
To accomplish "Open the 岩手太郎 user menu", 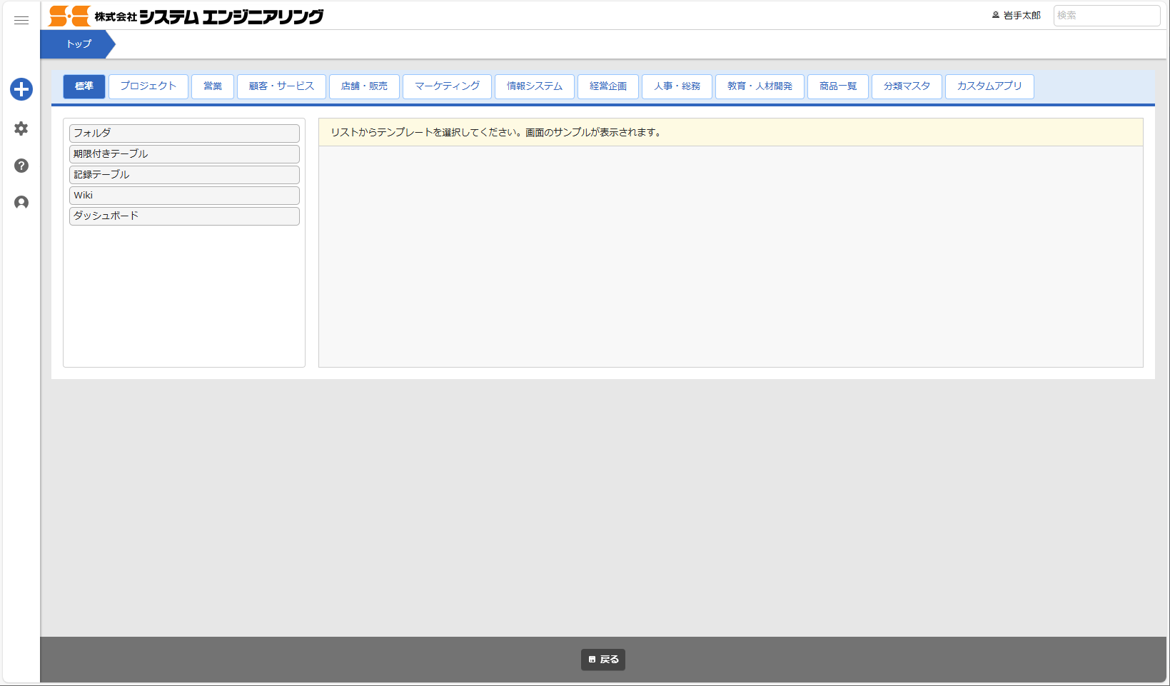I will pos(1017,15).
